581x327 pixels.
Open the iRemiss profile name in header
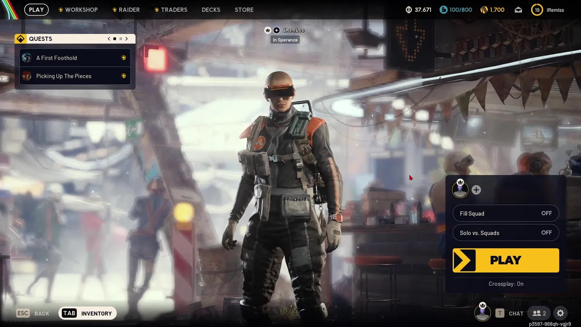click(555, 10)
